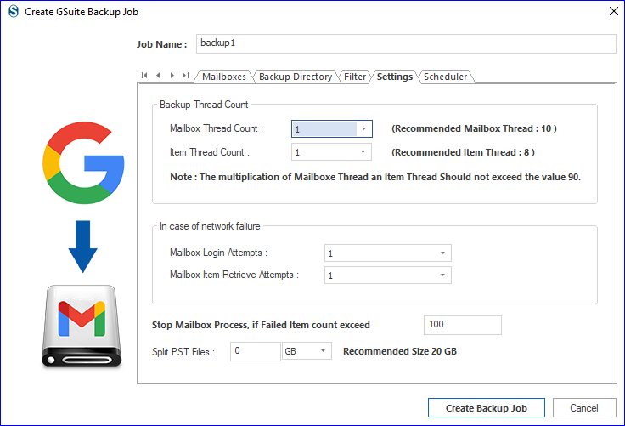
Task: Click the Recommended Size 20 GB text
Action: point(400,351)
